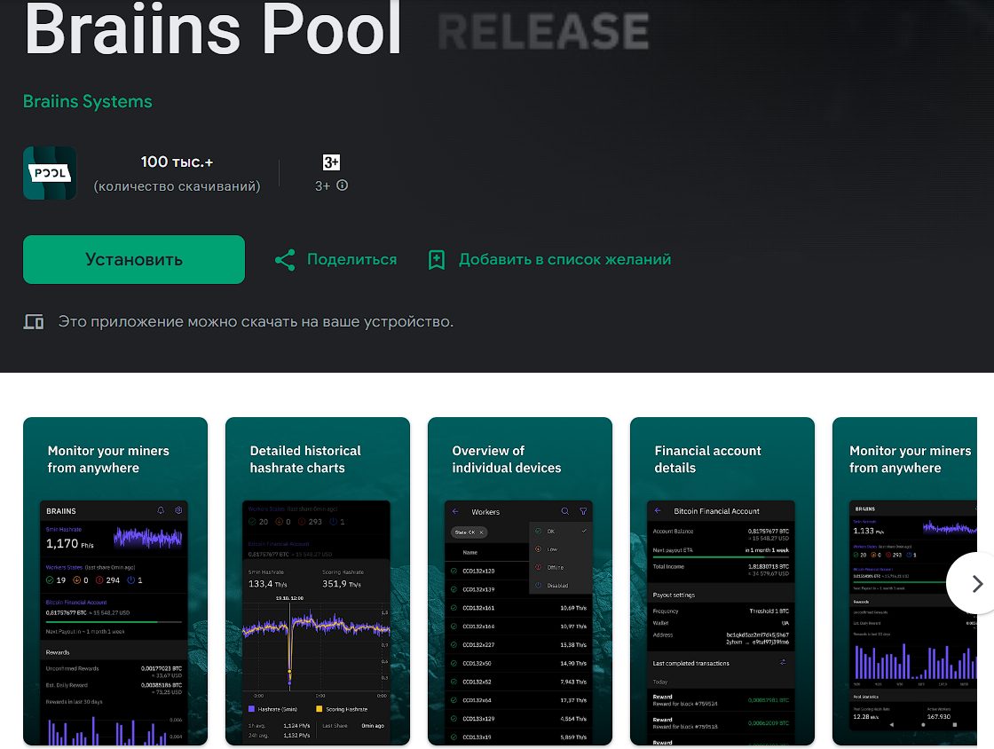Screen dimensions: 994x749
Task: Open 'Detailed historical hashrate charts' screenshot
Action: pos(318,581)
